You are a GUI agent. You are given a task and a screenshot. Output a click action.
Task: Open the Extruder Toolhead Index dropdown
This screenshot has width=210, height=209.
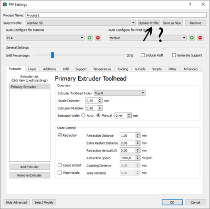coord(120,93)
